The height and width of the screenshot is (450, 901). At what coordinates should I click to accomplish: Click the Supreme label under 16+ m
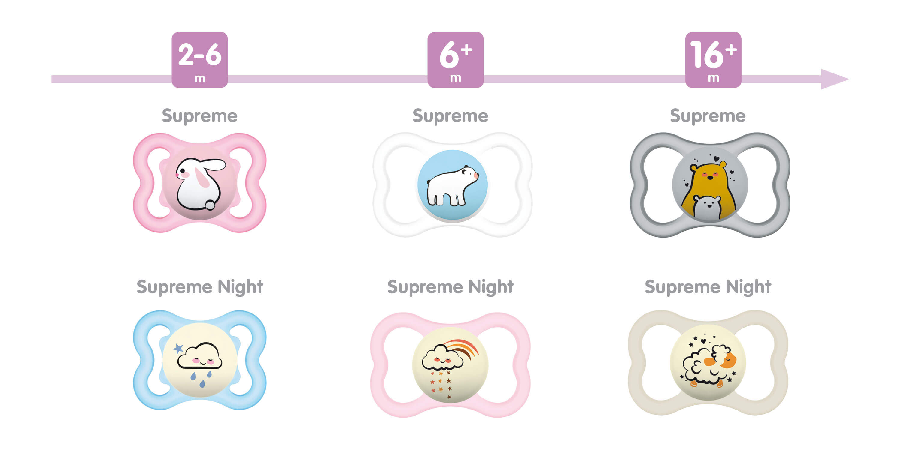tap(708, 116)
